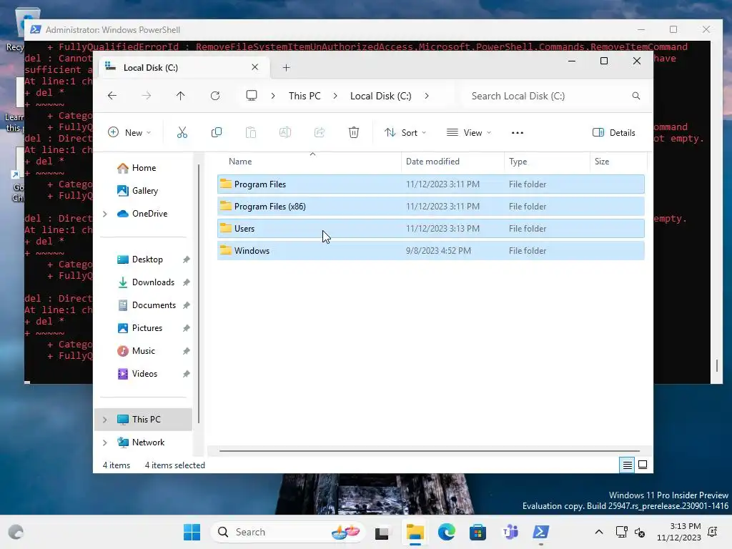Click the PC monitor icon in address bar
The height and width of the screenshot is (549, 732).
point(252,96)
